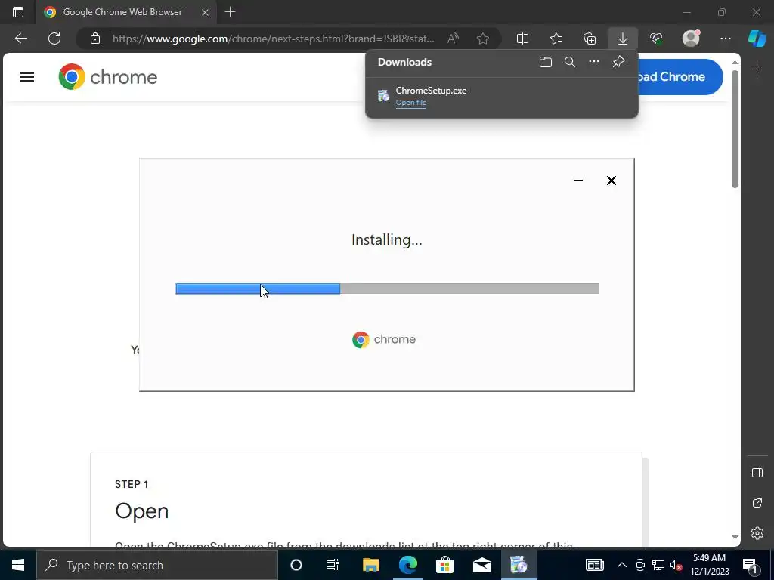Click the open link in new window sidebar icon
This screenshot has height=580, width=774.
click(x=757, y=503)
